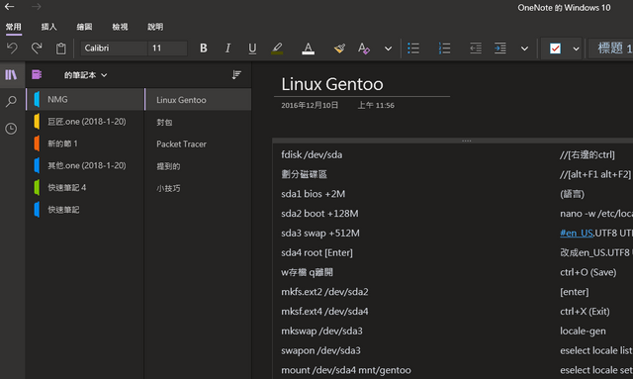Click the Paste clipboard icon
Viewport: 633px width, 379px height.
click(x=61, y=48)
